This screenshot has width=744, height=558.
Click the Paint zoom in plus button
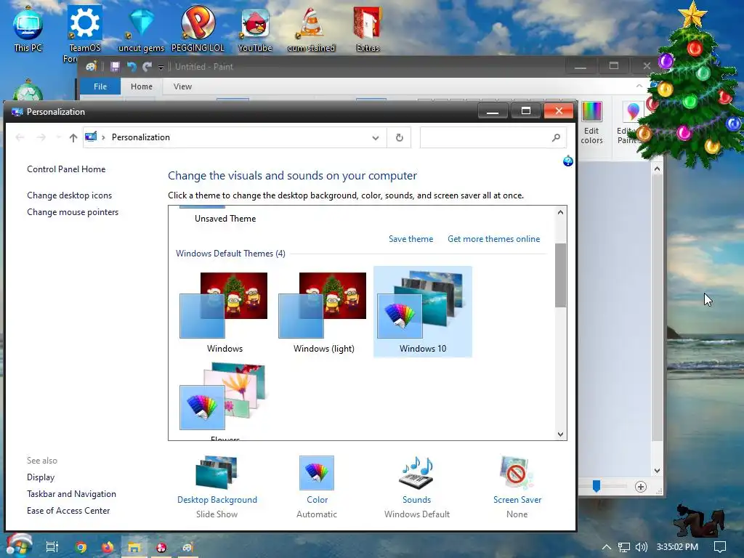pyautogui.click(x=641, y=486)
